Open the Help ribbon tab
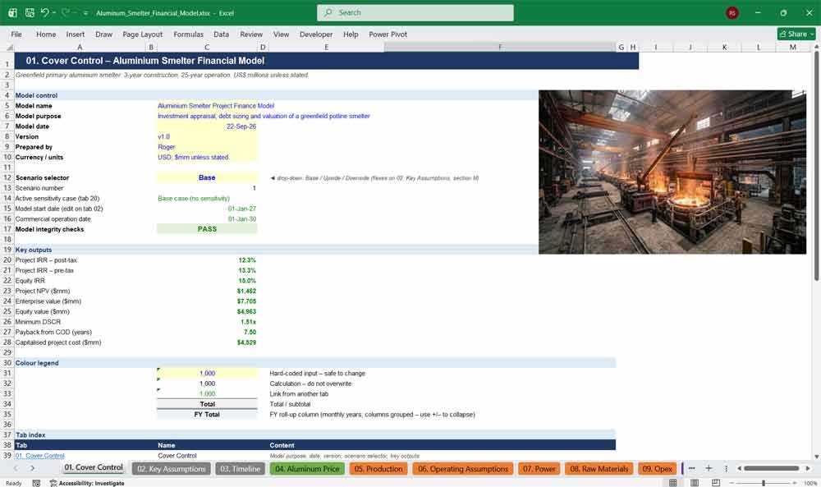821x487 pixels. [351, 34]
